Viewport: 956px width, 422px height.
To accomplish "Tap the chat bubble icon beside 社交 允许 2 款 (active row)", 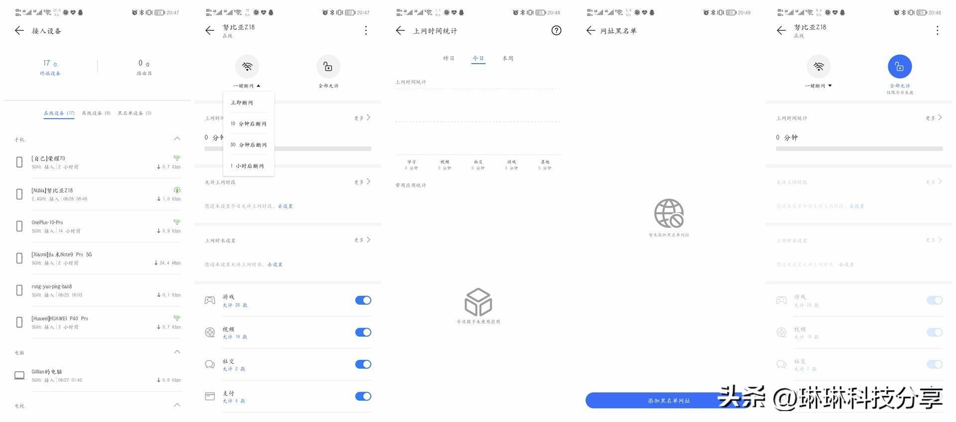I will pyautogui.click(x=210, y=364).
